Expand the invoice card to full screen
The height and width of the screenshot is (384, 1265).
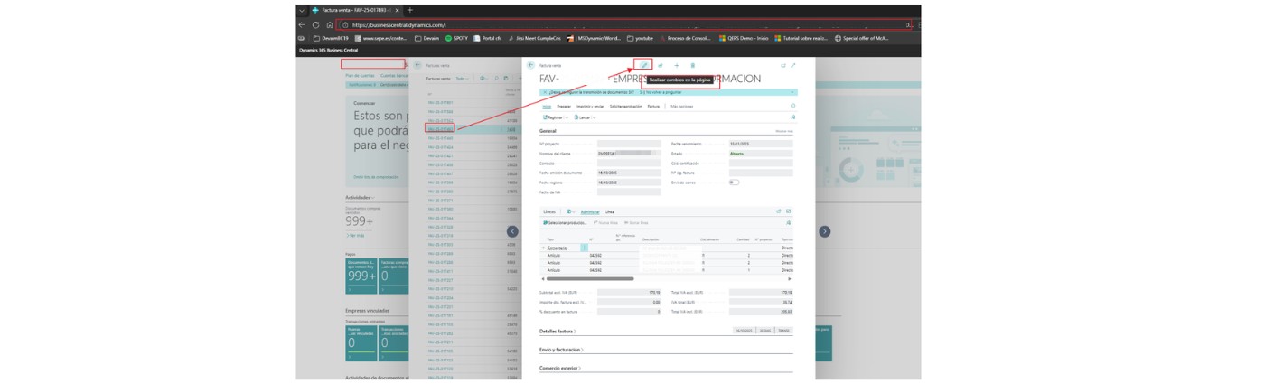pyautogui.click(x=793, y=65)
